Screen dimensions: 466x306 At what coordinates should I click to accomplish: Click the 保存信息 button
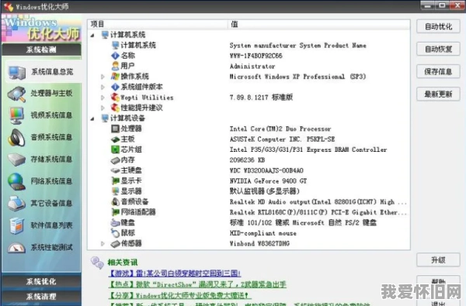[438, 71]
